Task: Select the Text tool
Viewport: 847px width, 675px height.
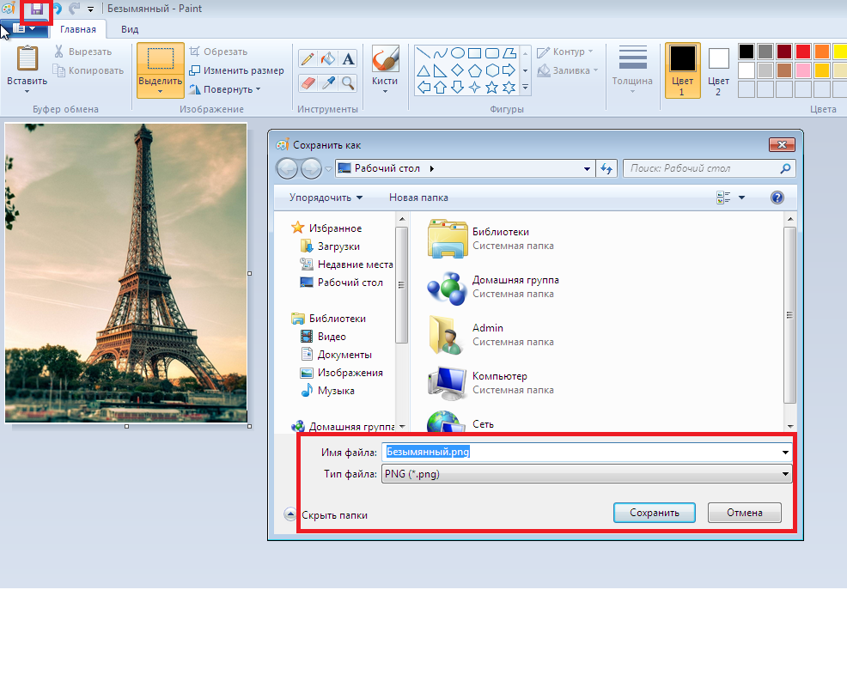Action: click(348, 58)
